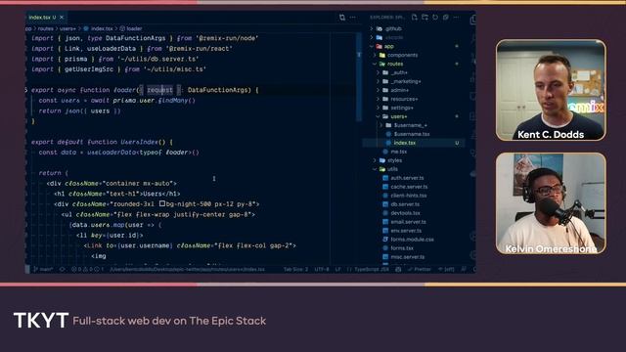Viewport: 626px width, 352px height.
Task: Open editor more actions ellipsis beside split icon
Action: [x=352, y=18]
